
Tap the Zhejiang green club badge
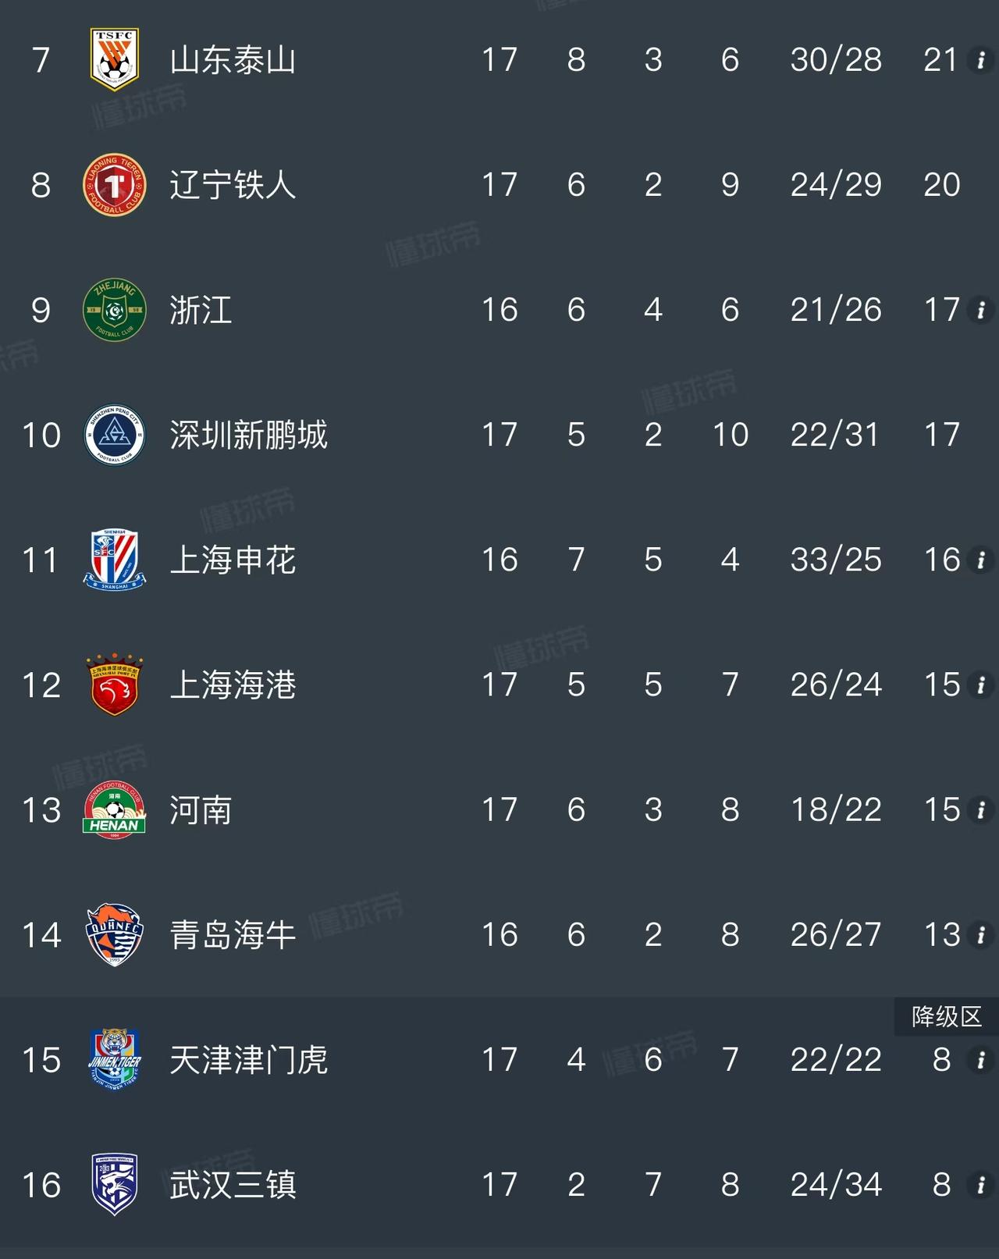click(x=115, y=310)
